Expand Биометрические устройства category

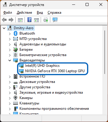(x=10, y=55)
